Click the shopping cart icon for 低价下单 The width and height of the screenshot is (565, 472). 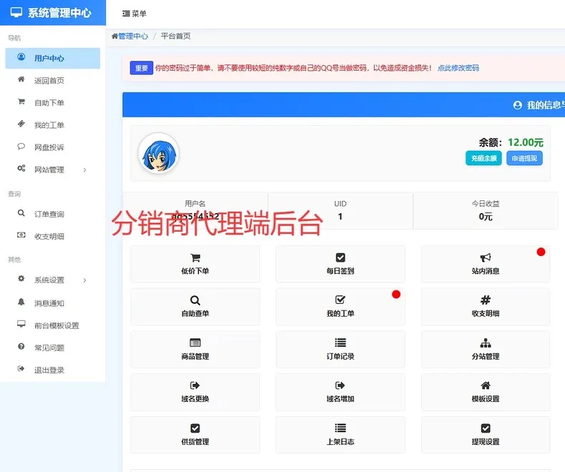(x=195, y=258)
